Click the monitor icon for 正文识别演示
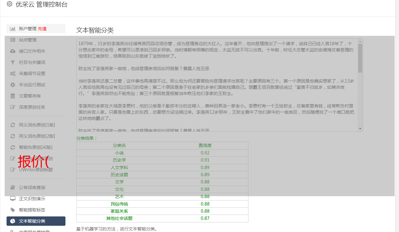Screen dimensions: 399x232 point(13,199)
